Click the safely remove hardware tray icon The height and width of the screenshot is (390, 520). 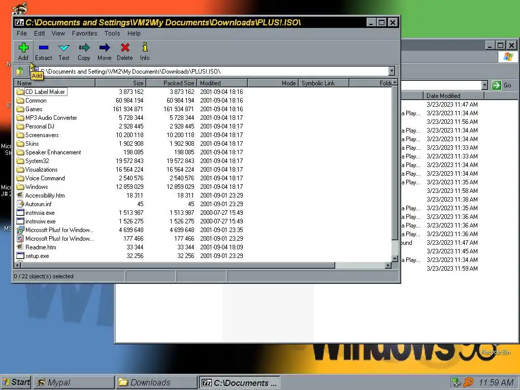pyautogui.click(x=457, y=382)
